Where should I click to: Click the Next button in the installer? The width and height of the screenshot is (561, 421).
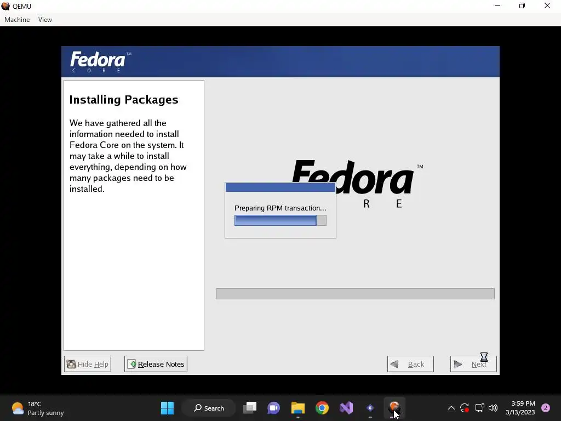pyautogui.click(x=473, y=364)
